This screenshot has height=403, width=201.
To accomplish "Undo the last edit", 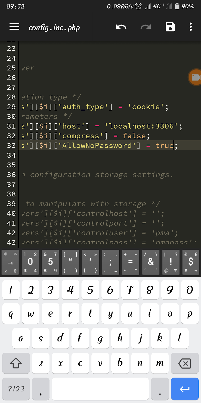I will click(121, 27).
